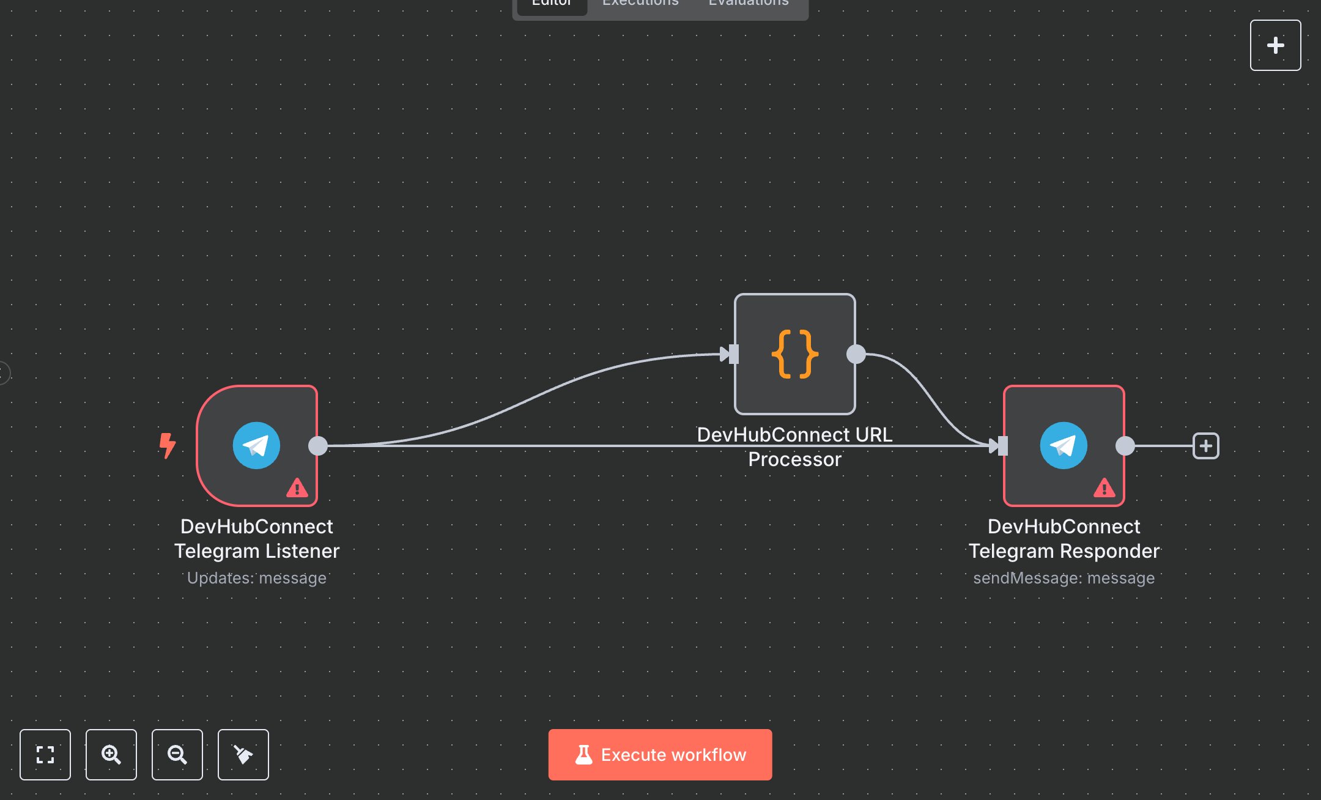Click the lightning trigger icon beside Telegram Listener
This screenshot has width=1321, height=800.
pyautogui.click(x=168, y=445)
